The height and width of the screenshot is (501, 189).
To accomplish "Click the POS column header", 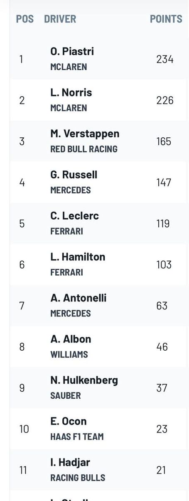I will coord(25,19).
